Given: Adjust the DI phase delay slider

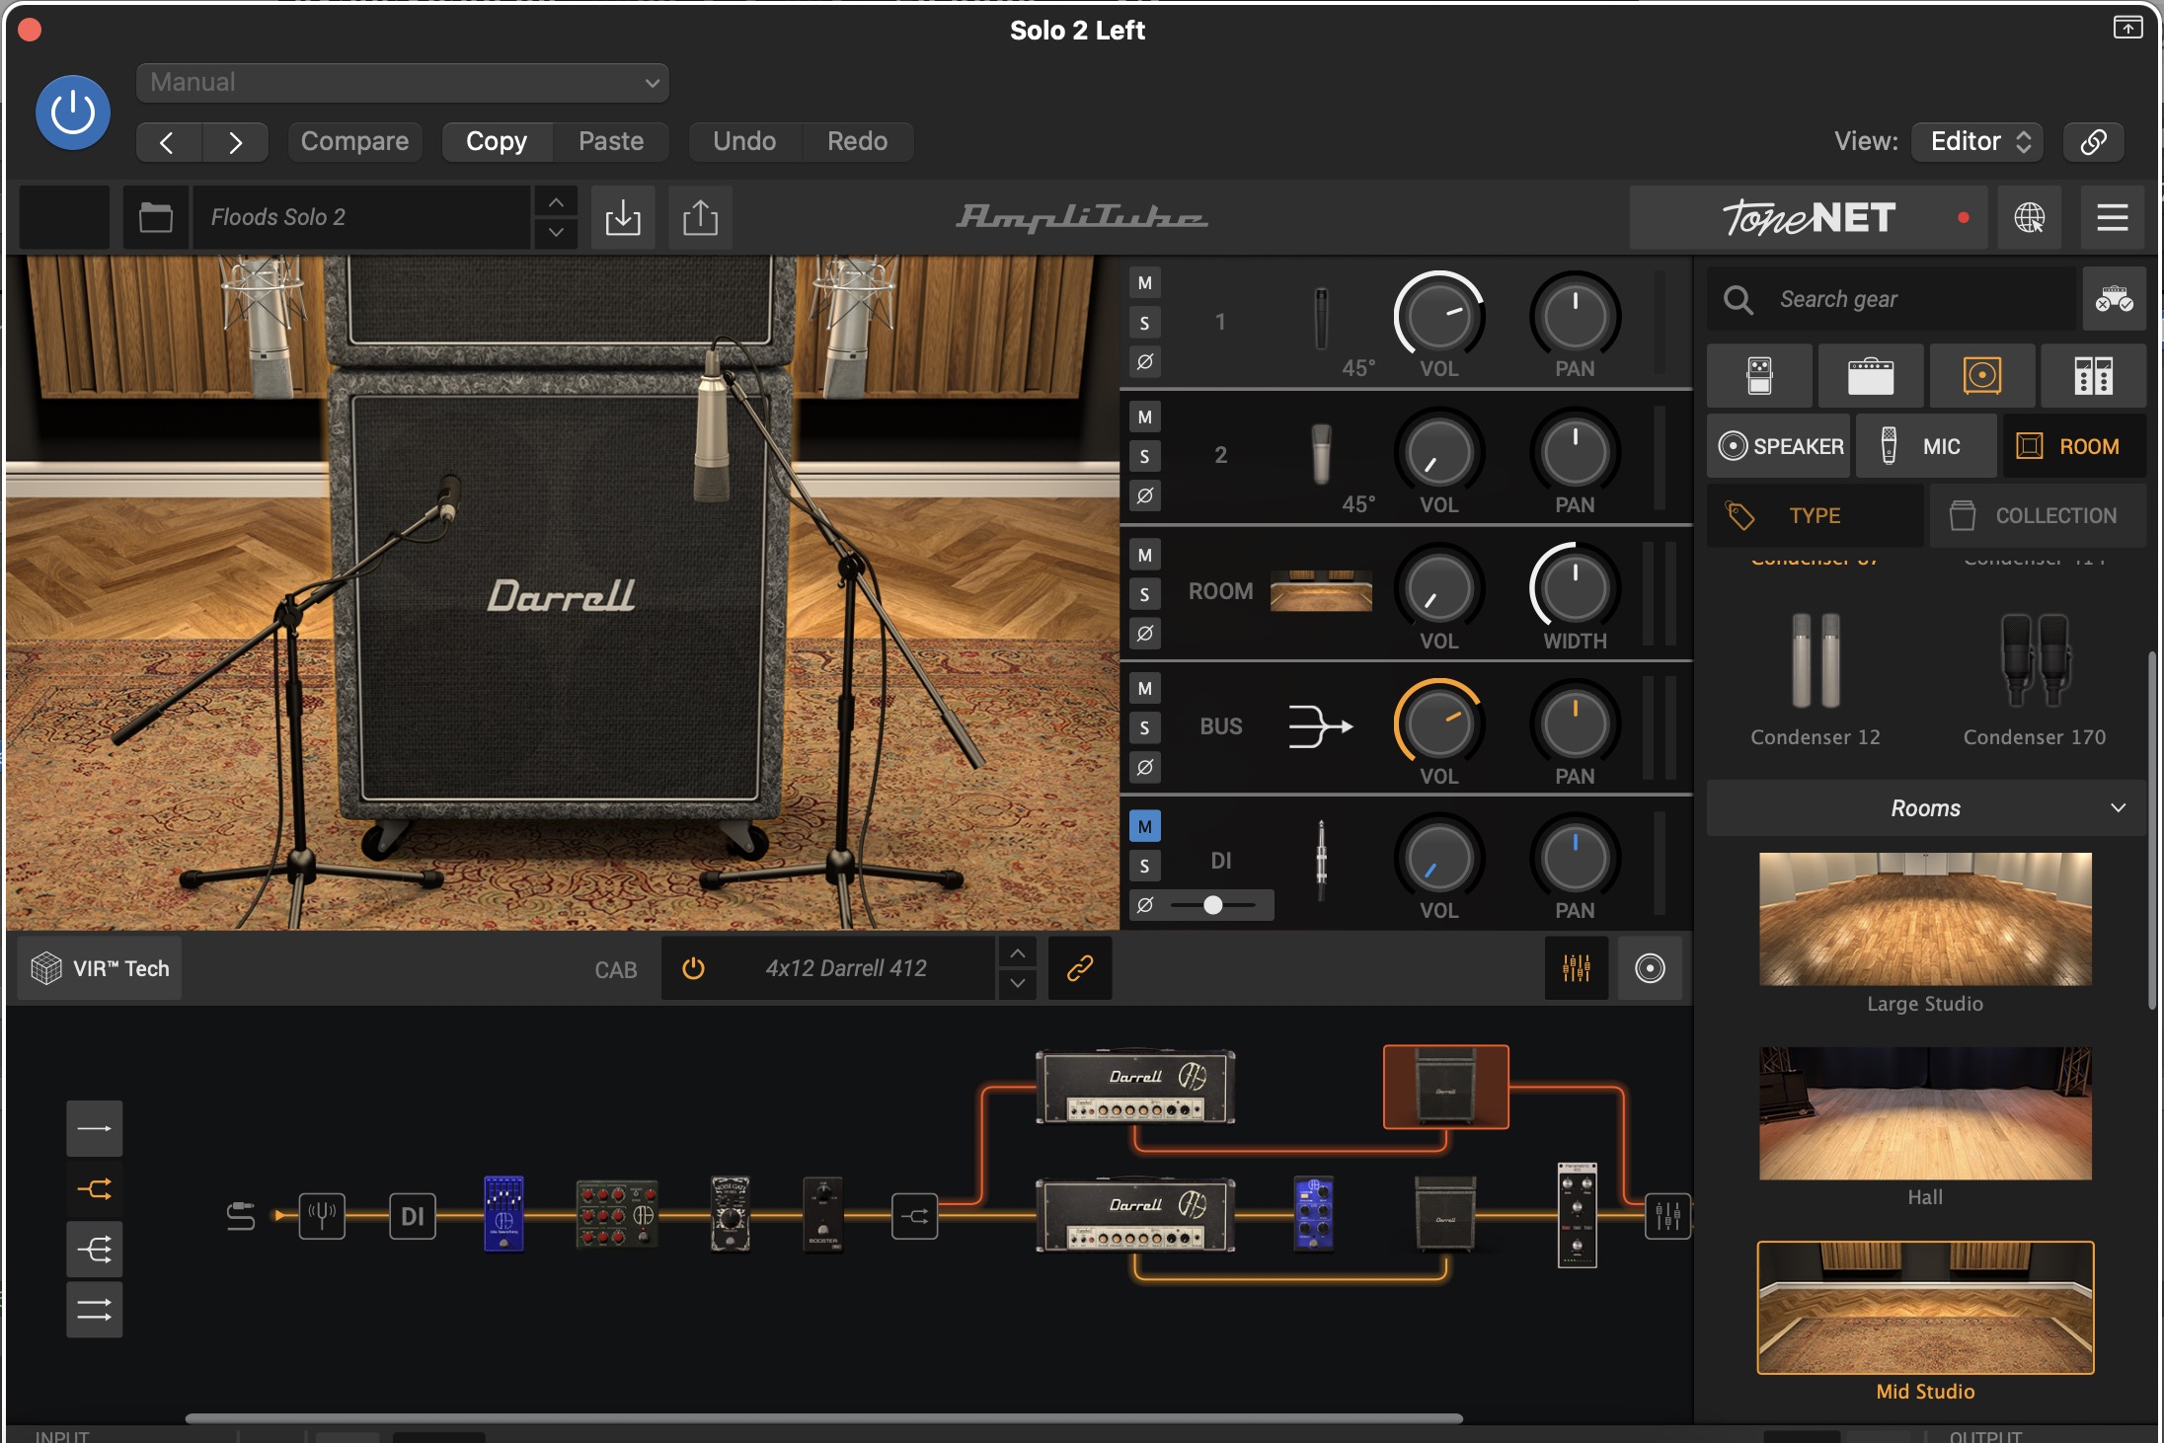Looking at the screenshot, I should coord(1213,905).
